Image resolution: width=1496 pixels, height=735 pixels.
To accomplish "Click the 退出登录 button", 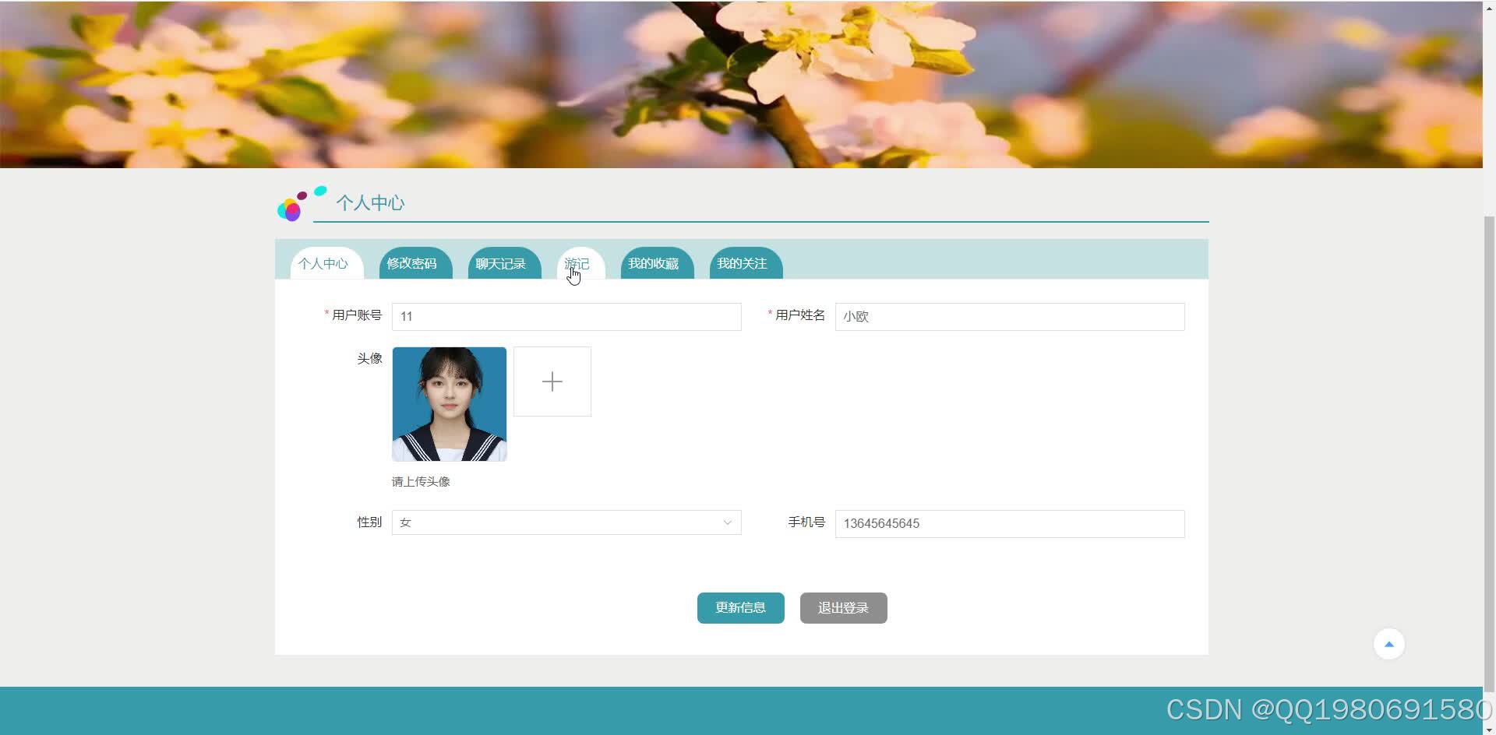I will coord(844,608).
